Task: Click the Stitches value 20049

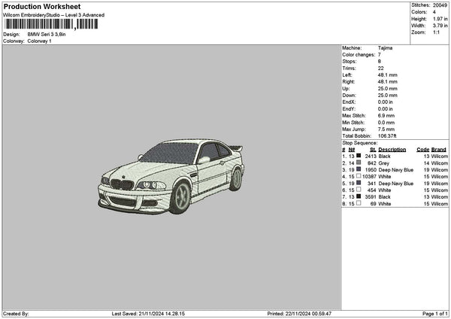Action: point(440,5)
